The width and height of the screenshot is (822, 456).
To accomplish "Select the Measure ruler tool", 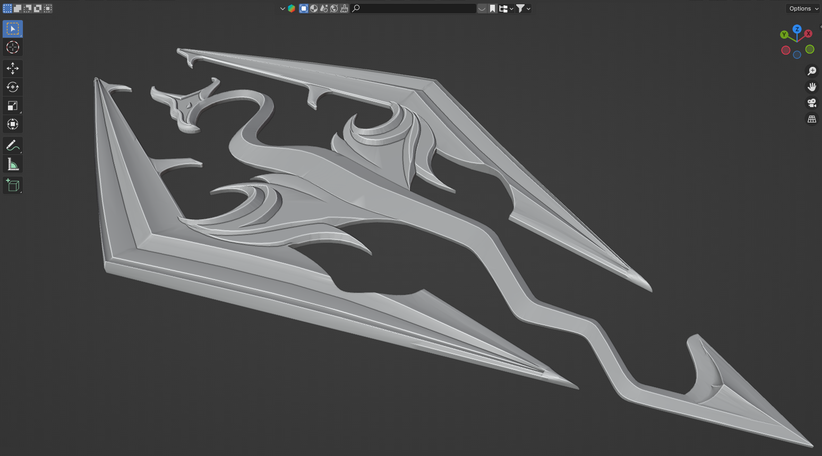I will (x=13, y=164).
